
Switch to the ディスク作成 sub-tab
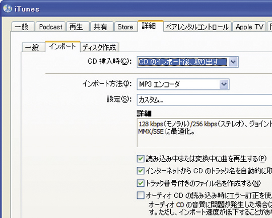[99, 47]
